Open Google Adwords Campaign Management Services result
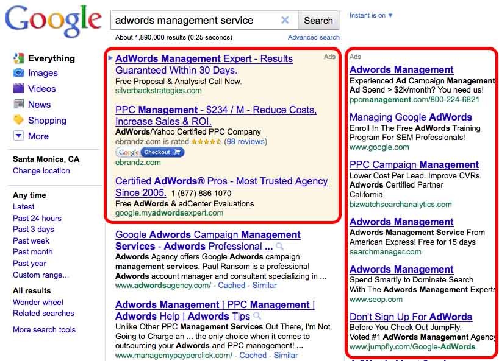 click(208, 240)
